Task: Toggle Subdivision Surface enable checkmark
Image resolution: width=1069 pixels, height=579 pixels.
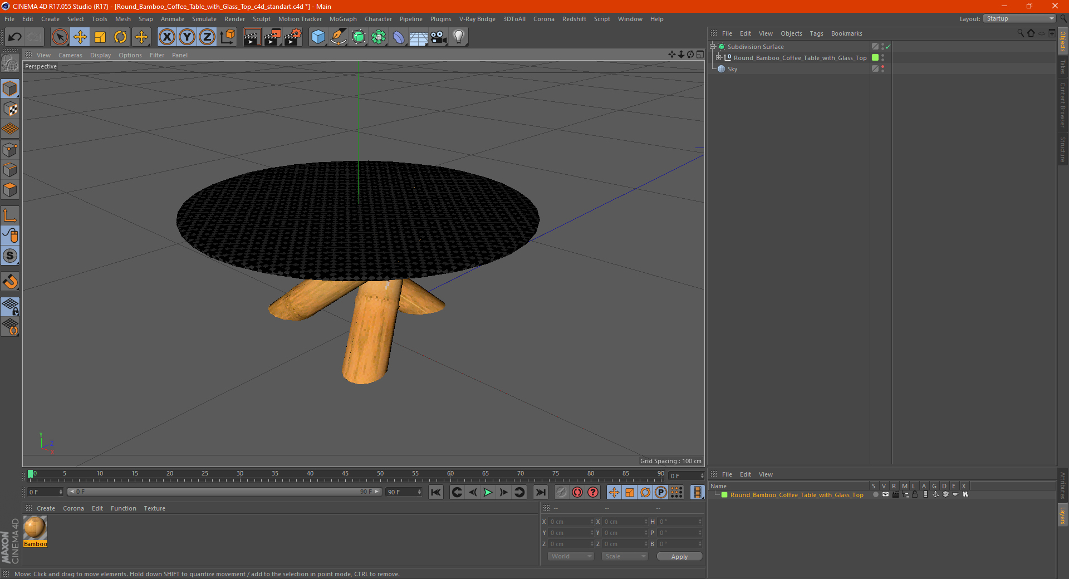Action: pyautogui.click(x=888, y=47)
